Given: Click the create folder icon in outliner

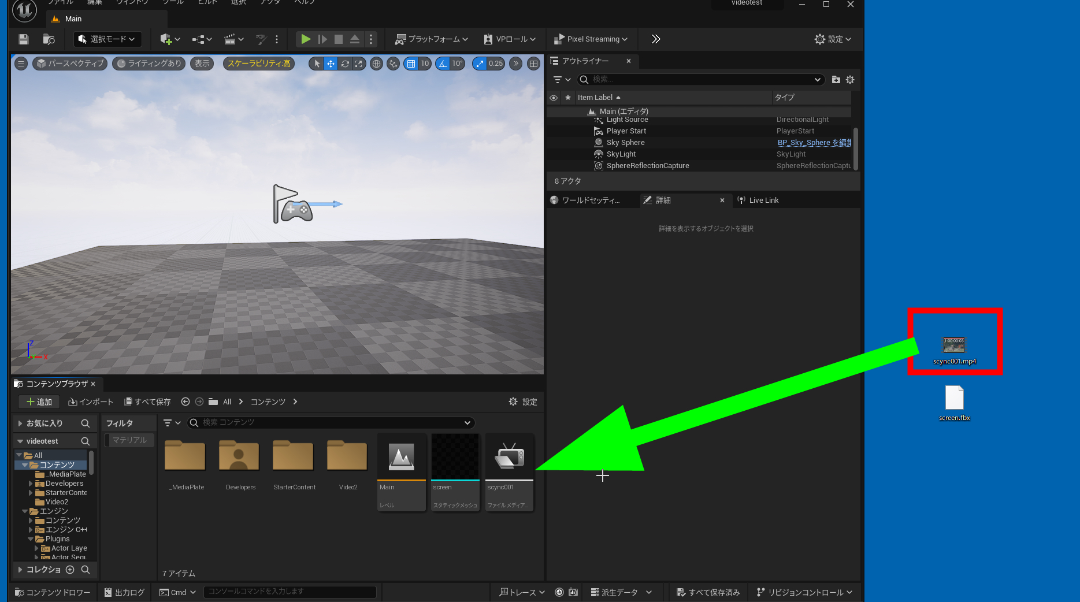Looking at the screenshot, I should (x=836, y=80).
